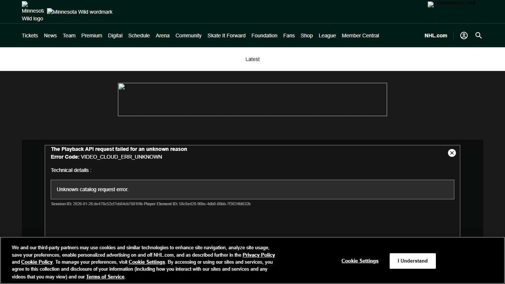Open the user account profile icon
The height and width of the screenshot is (284, 505).
[x=464, y=35]
